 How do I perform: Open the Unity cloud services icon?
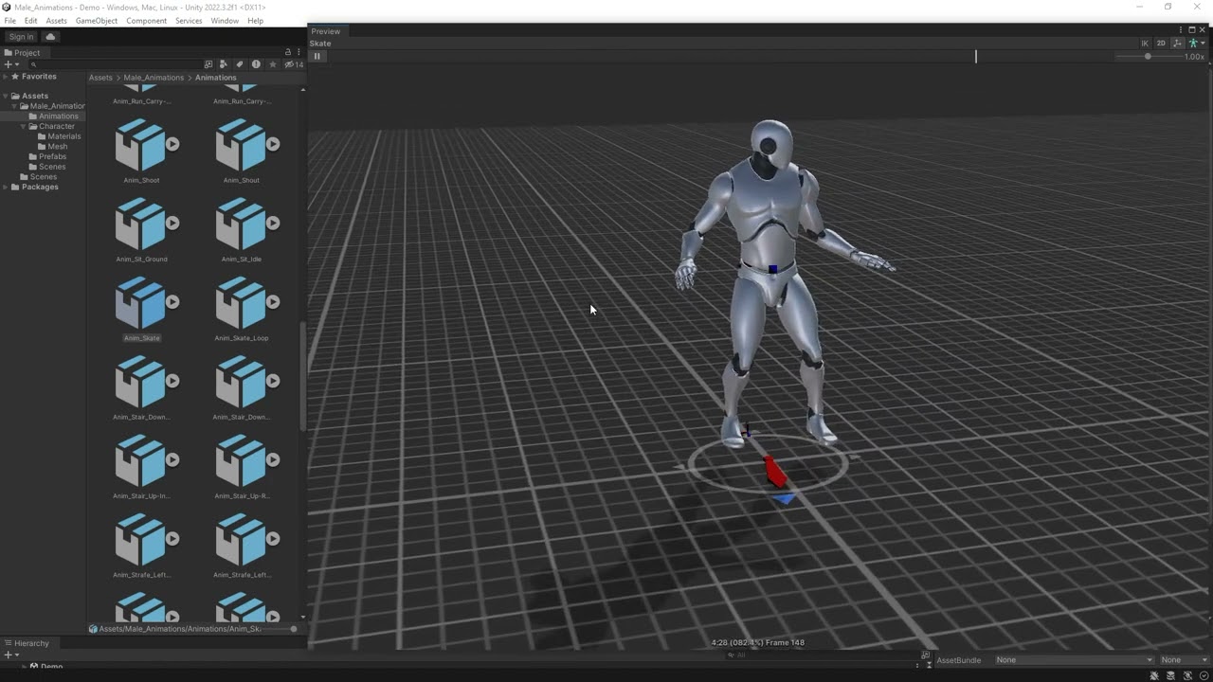tap(51, 37)
